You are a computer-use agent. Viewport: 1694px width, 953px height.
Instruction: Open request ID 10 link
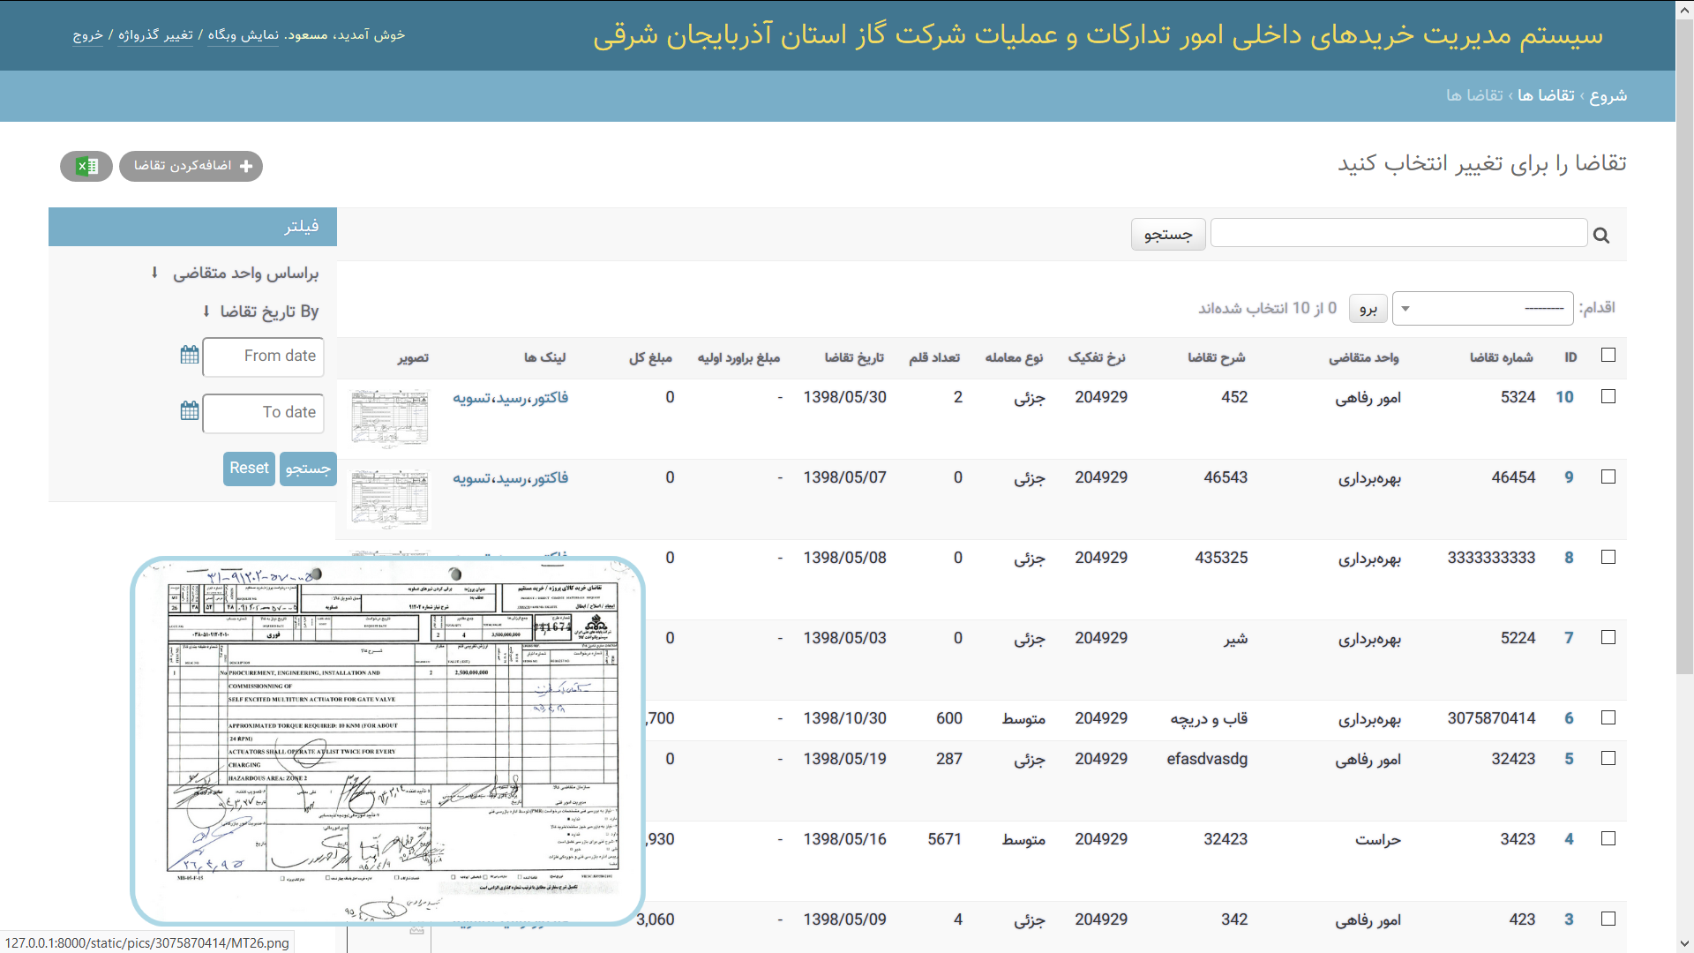click(1564, 397)
